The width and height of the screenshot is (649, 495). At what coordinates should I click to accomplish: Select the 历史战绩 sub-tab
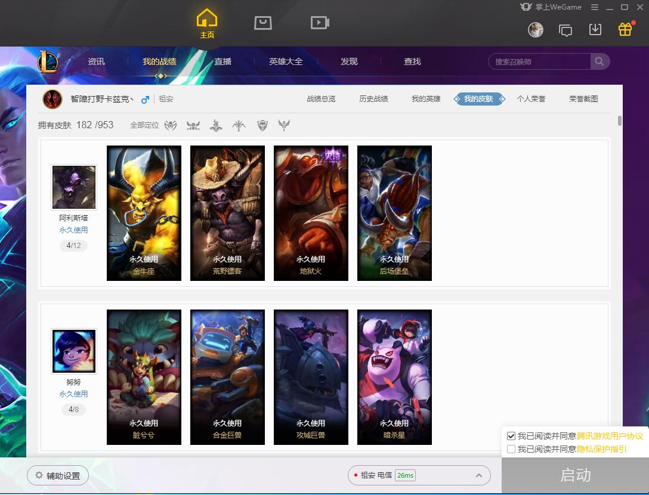(x=374, y=99)
